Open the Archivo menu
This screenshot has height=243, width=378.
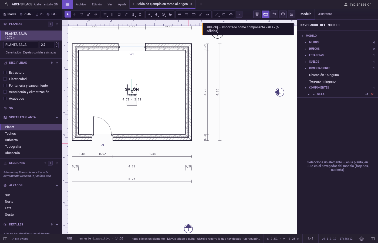[x=81, y=4]
